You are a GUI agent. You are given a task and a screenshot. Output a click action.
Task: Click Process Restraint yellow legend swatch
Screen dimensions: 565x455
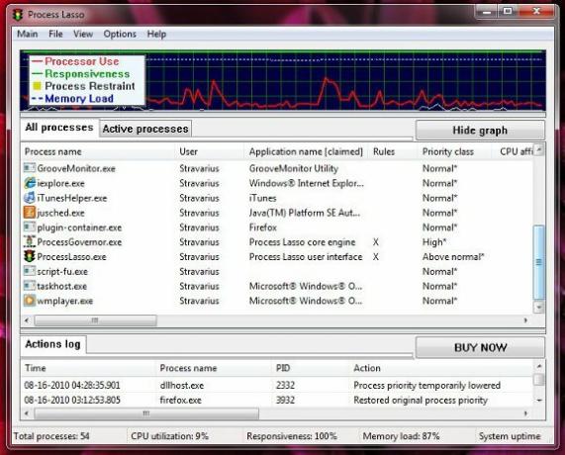point(37,86)
